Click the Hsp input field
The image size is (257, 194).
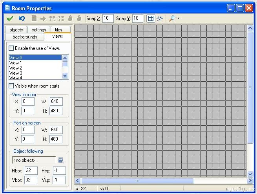pos(59,170)
